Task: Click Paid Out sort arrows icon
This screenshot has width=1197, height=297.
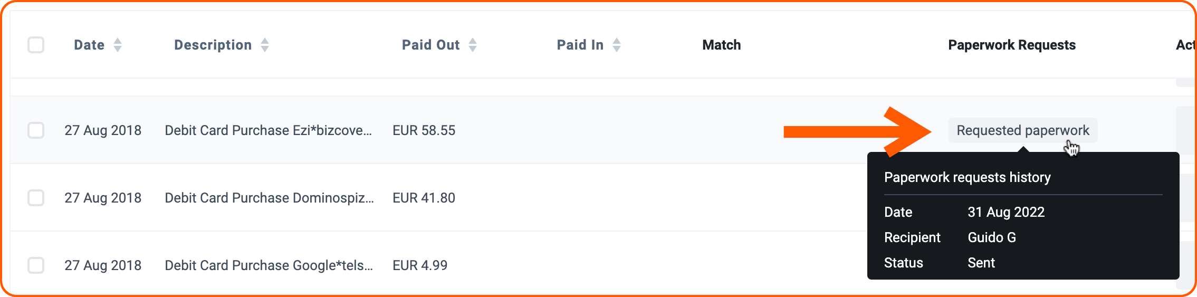Action: [473, 45]
